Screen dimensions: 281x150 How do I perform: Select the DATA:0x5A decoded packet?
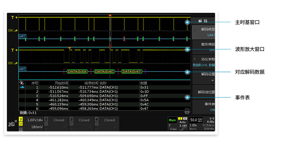click(x=77, y=72)
